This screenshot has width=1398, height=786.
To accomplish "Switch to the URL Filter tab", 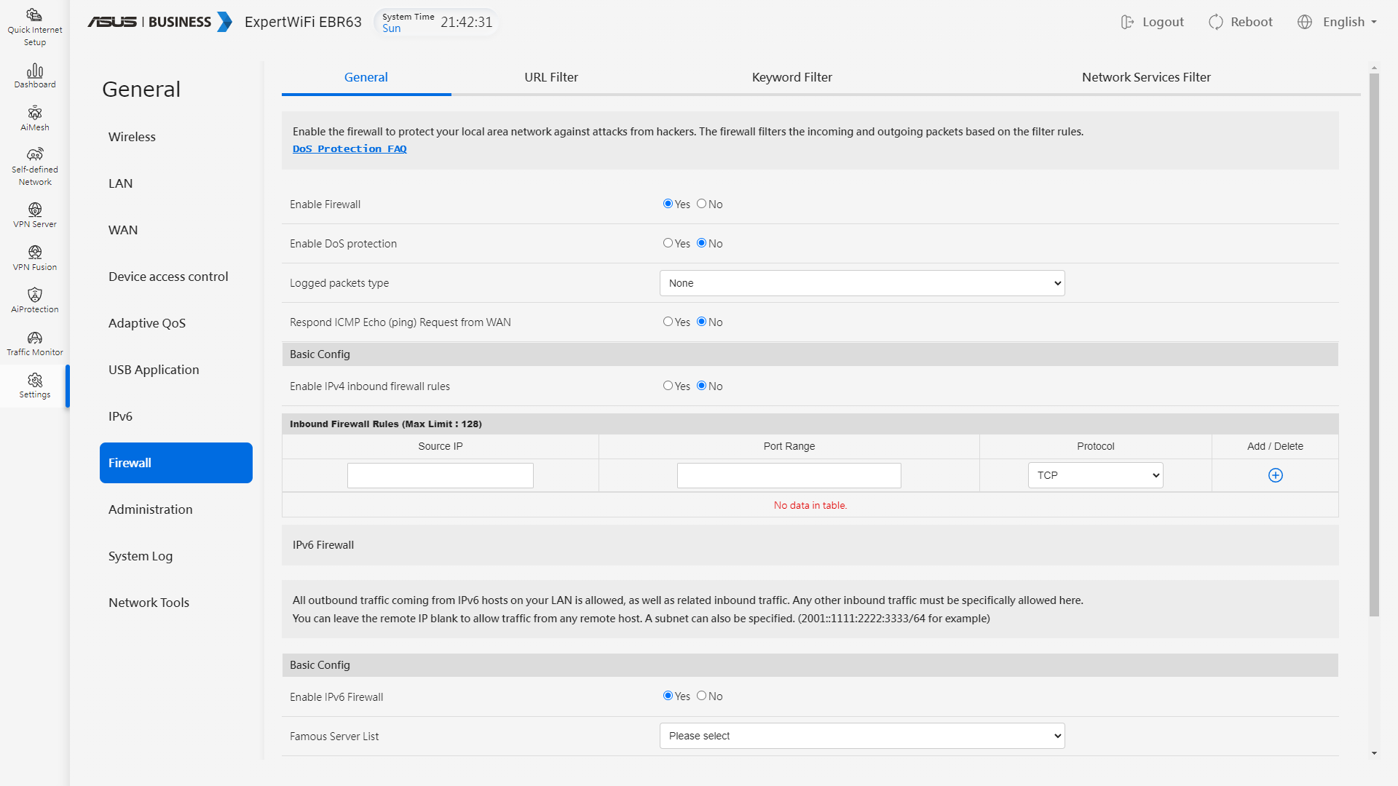I will (550, 77).
